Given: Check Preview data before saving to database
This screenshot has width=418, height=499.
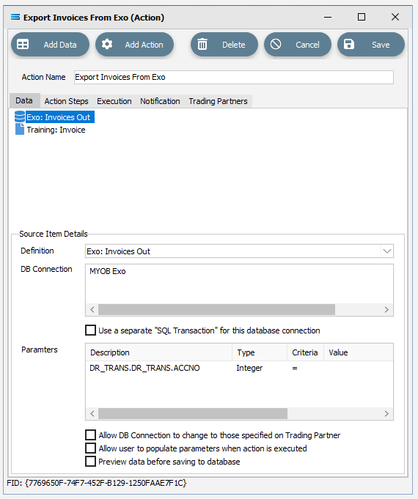Looking at the screenshot, I should coord(90,461).
